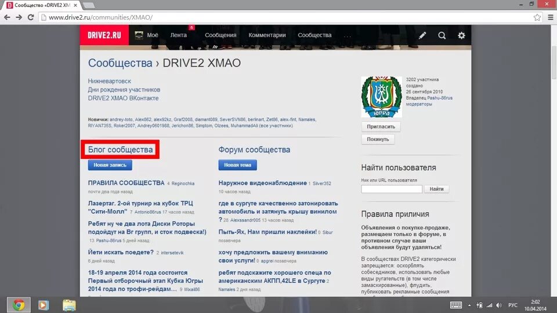Click the Пригласить button
The image size is (557, 313).
point(381,127)
